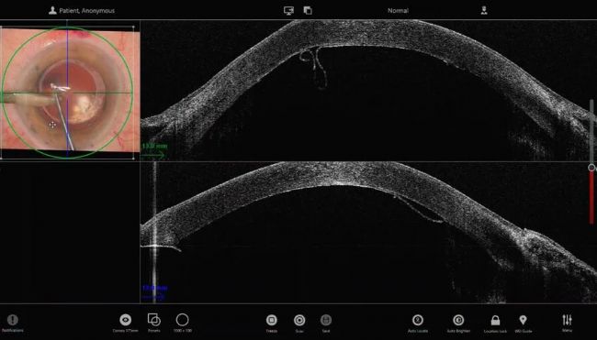
Task: Open the Patient, Anonymous profile
Action: coord(82,11)
